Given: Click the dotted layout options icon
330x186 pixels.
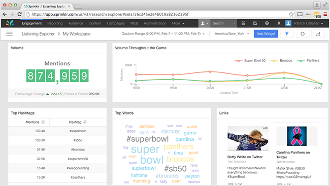Looking at the screenshot, I should [318, 33].
